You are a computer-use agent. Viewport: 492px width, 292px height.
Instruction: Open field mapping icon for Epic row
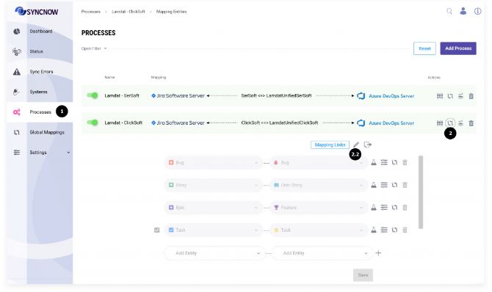click(x=394, y=208)
